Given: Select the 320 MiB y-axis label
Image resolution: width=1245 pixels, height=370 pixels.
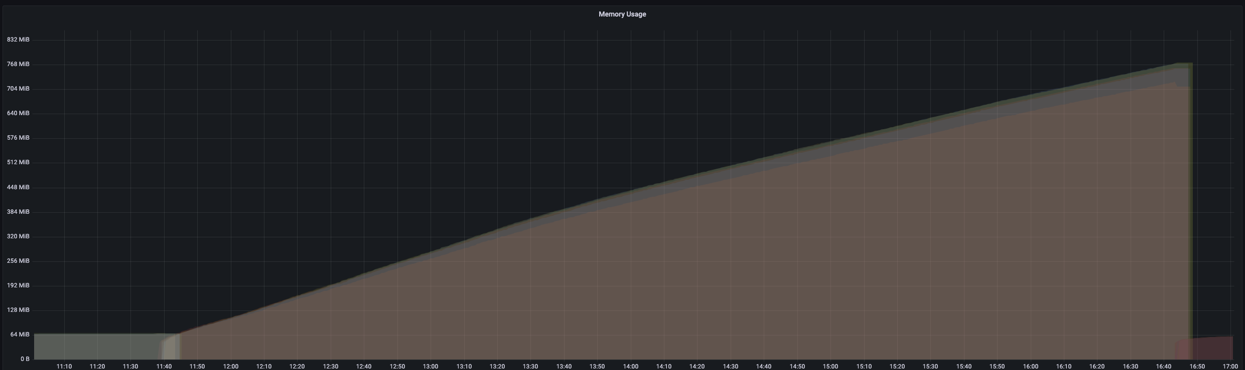Looking at the screenshot, I should (18, 236).
